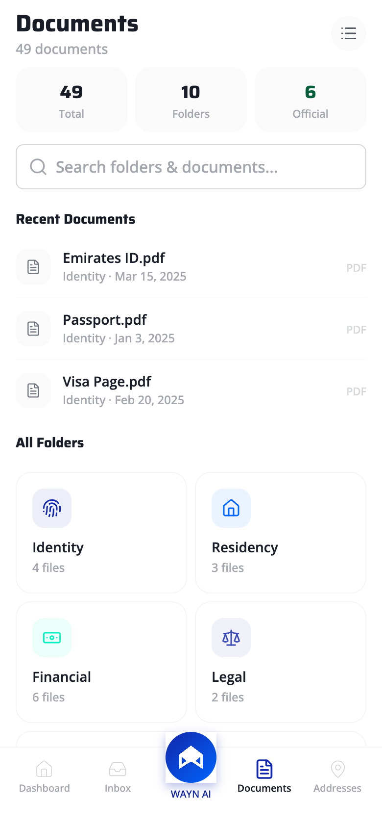Open the Financial folder name

(62, 677)
